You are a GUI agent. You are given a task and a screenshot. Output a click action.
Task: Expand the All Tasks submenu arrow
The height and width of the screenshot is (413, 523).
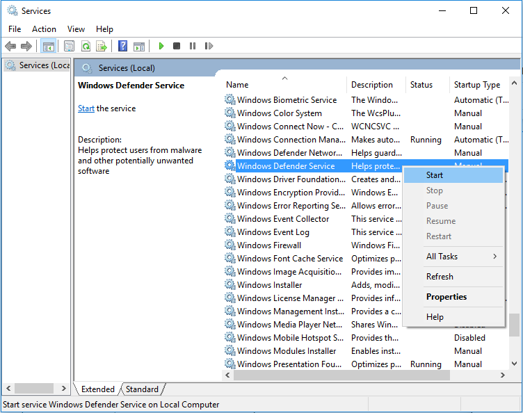tap(495, 257)
